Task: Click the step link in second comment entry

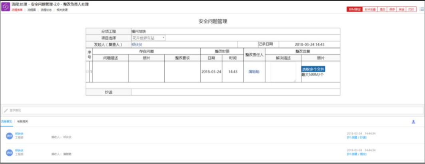Action: (356, 154)
